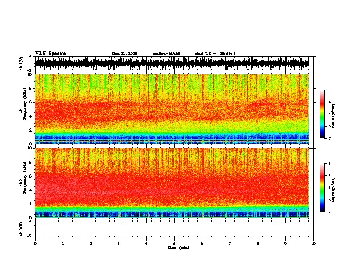Viewport: 353px width, 273px height.
Task: Click the ch.2 spectrogram color bar
Action: [322, 188]
